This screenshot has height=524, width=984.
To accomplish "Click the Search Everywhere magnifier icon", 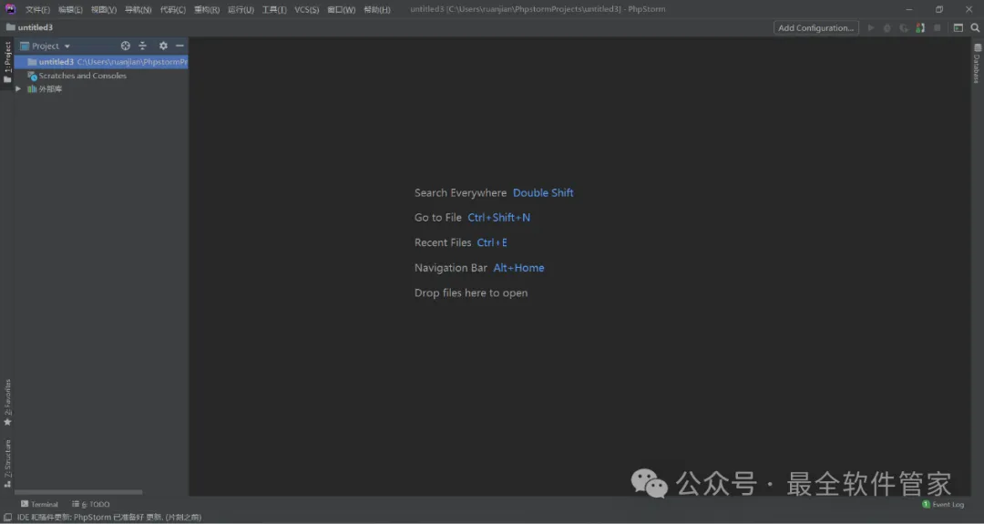I will point(975,27).
